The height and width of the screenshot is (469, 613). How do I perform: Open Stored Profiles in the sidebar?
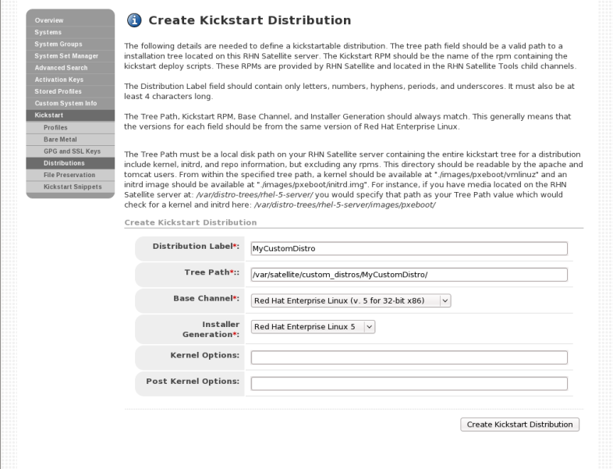coord(58,91)
